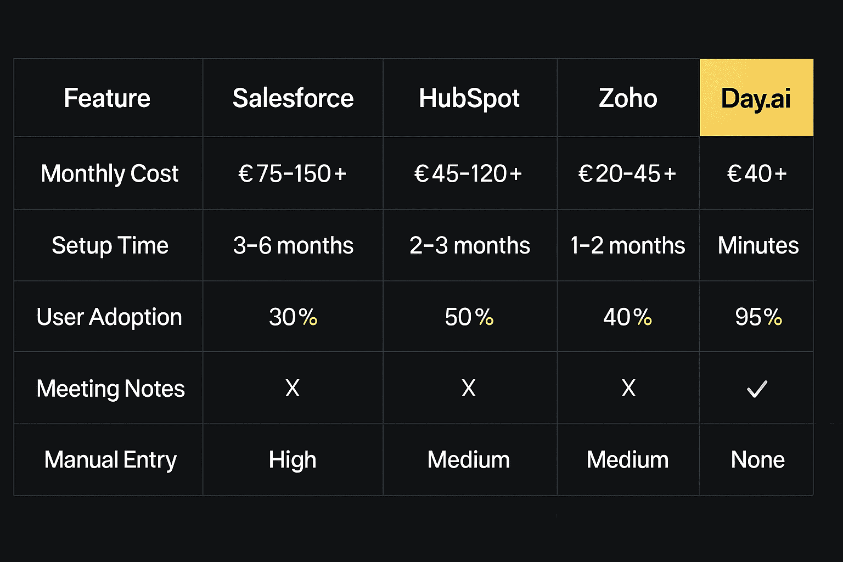Select the Manual Entry row label

(110, 460)
